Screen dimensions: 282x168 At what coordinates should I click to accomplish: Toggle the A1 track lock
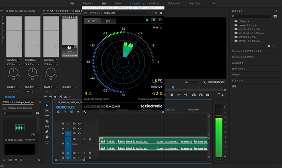click(63, 143)
